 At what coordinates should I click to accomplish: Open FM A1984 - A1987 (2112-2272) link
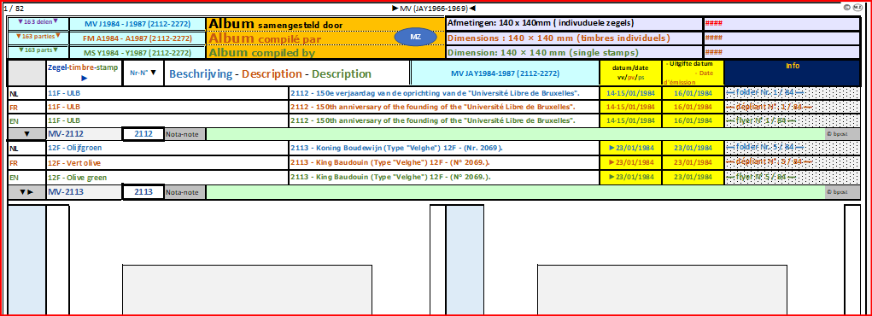point(138,38)
